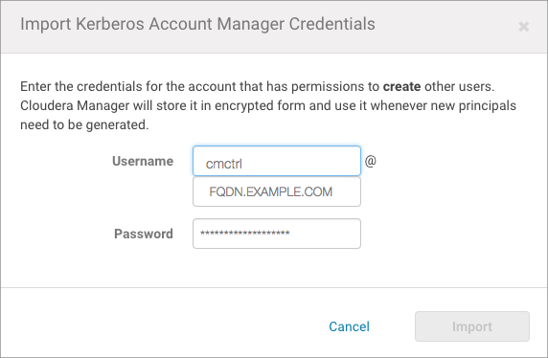
Task: Click into the masked Password field
Action: click(277, 234)
